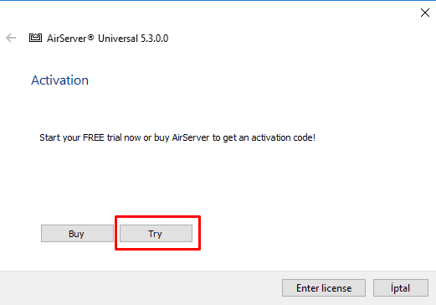Click the gray footer bar left of Enter license
Image resolution: width=436 pixels, height=305 pixels.
coord(141,288)
